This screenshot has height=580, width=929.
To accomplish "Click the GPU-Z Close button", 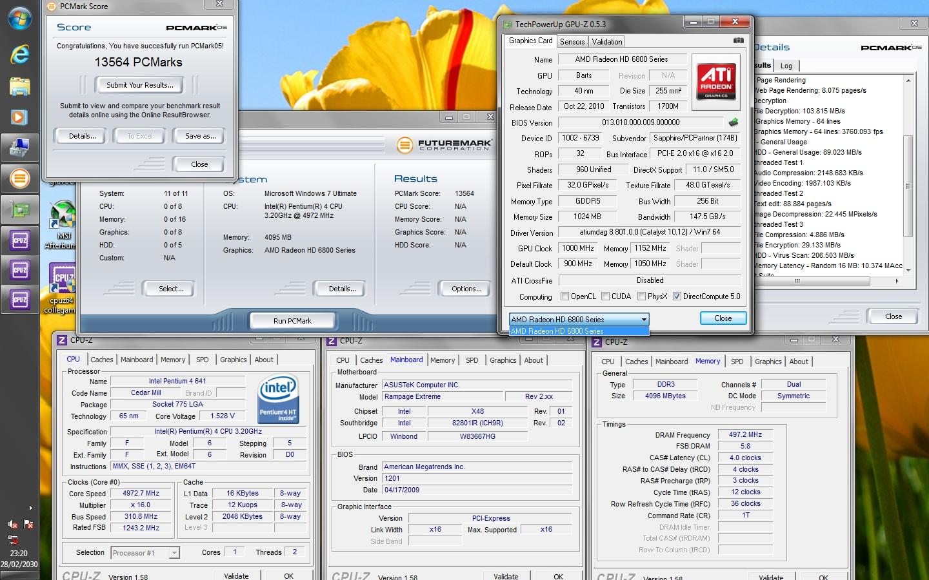I will [x=723, y=318].
